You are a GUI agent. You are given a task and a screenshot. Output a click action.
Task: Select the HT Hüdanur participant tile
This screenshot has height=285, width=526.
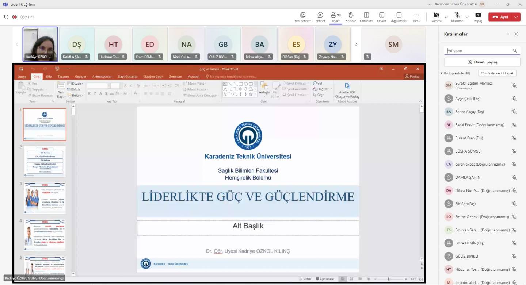tap(113, 44)
